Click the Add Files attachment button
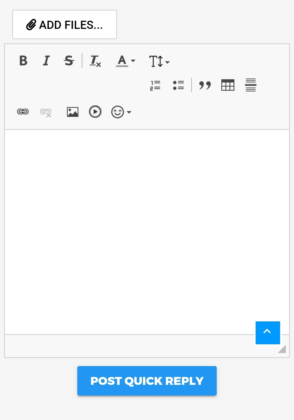The width and height of the screenshot is (294, 420). coord(65,25)
